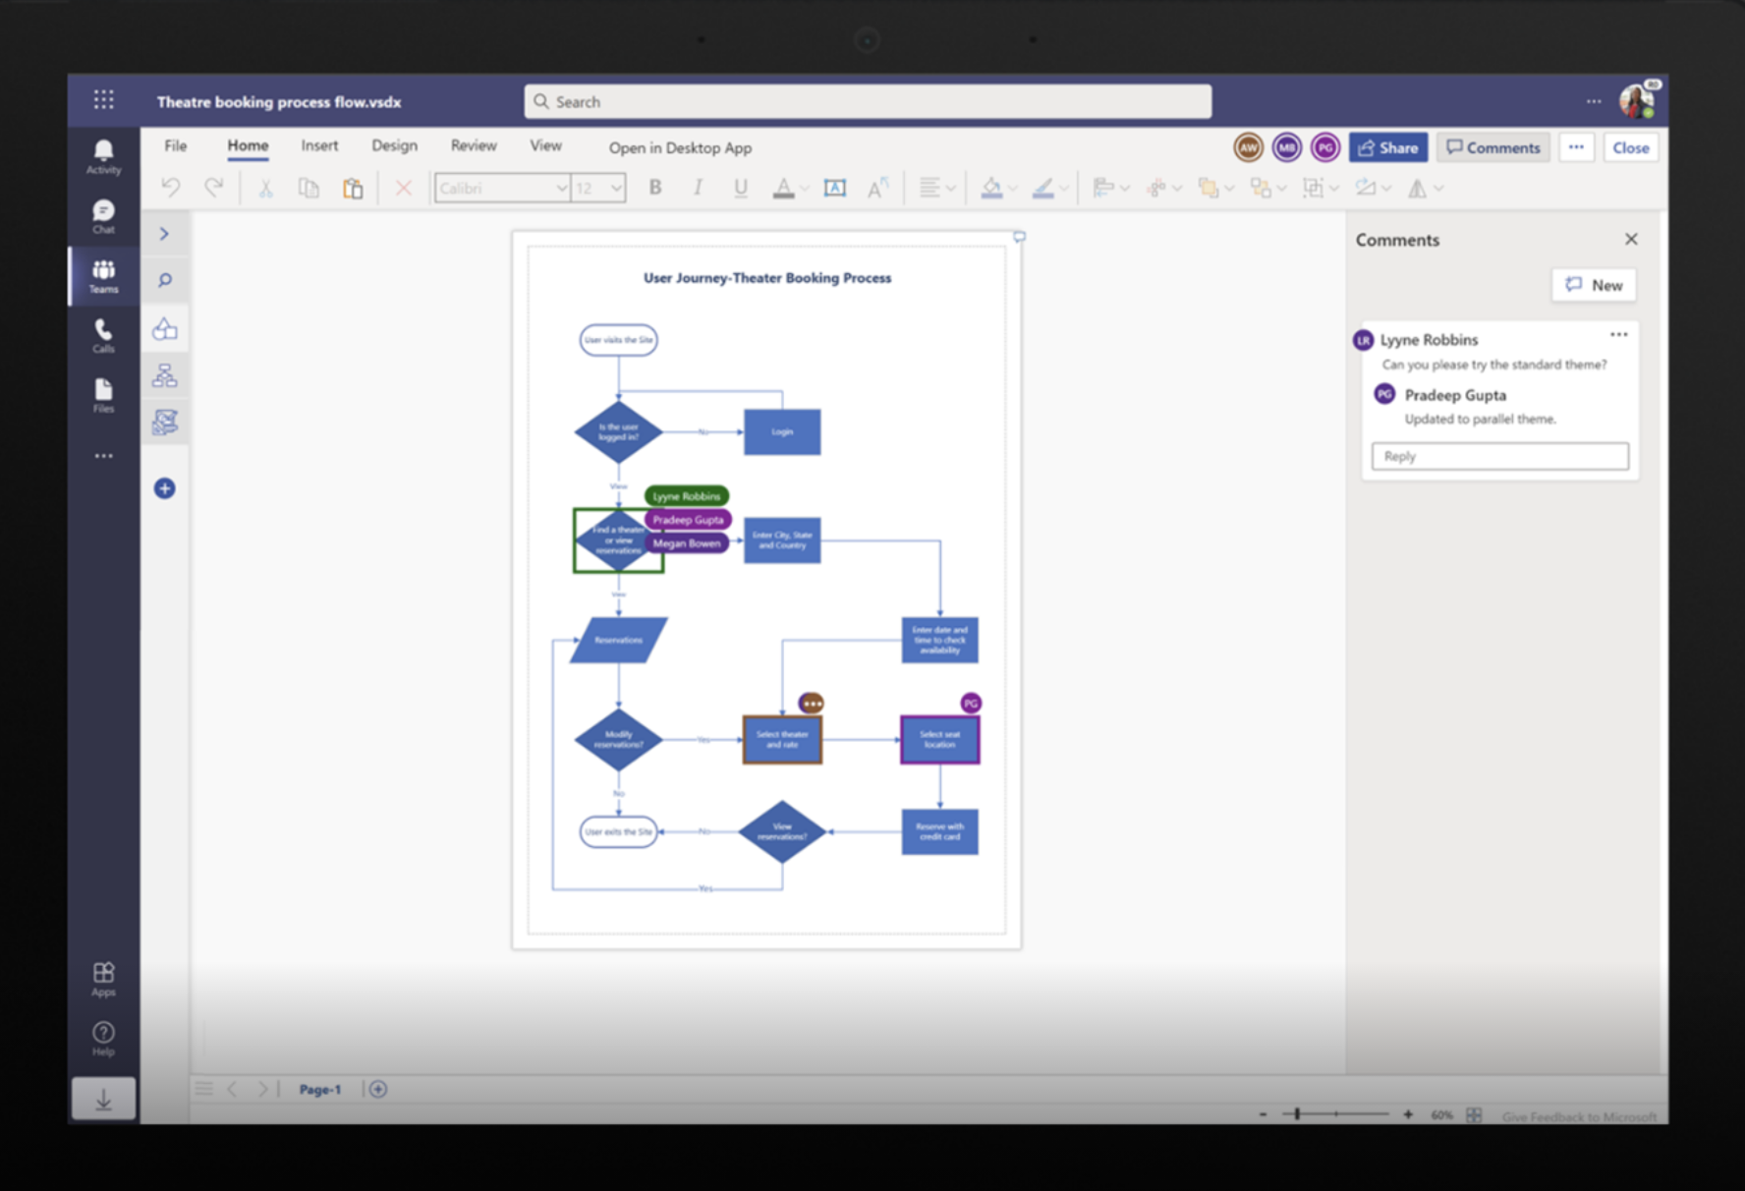Open the Review ribbon tab
Viewport: 1745px width, 1191px height.
tap(473, 145)
